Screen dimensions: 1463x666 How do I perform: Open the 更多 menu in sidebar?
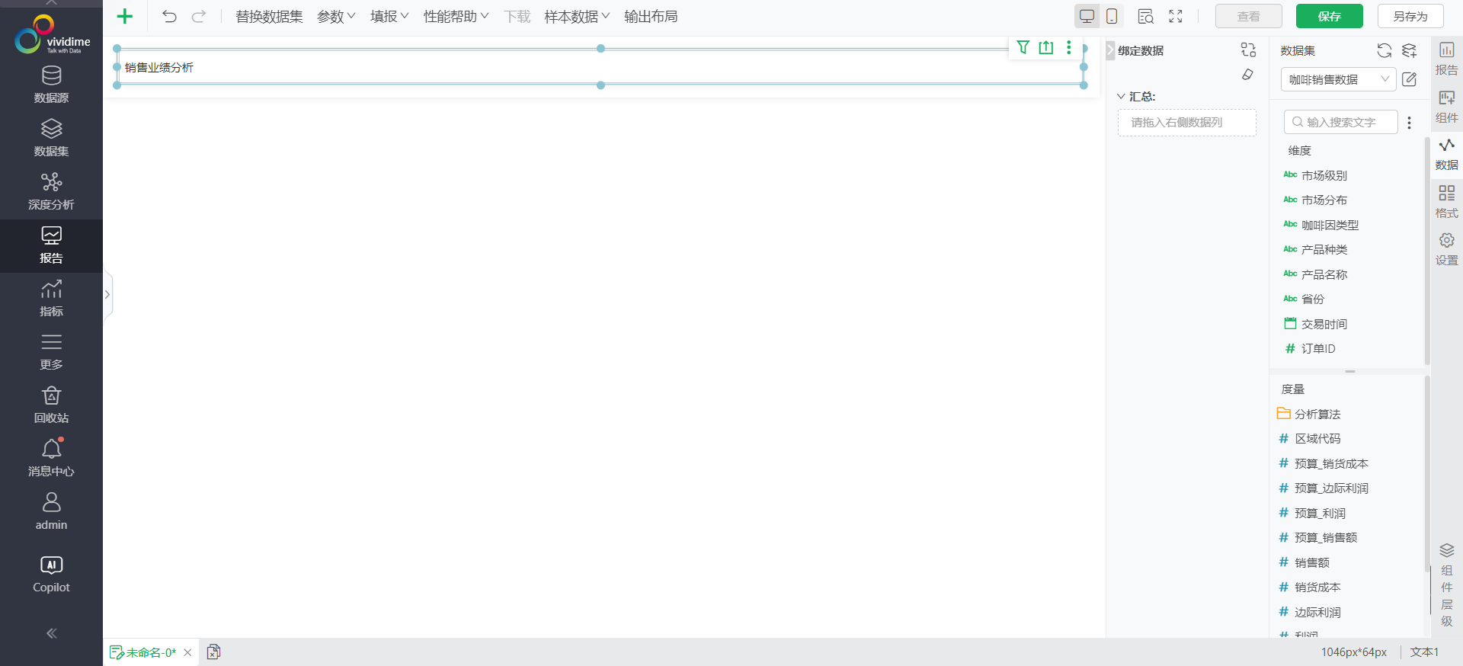[51, 352]
